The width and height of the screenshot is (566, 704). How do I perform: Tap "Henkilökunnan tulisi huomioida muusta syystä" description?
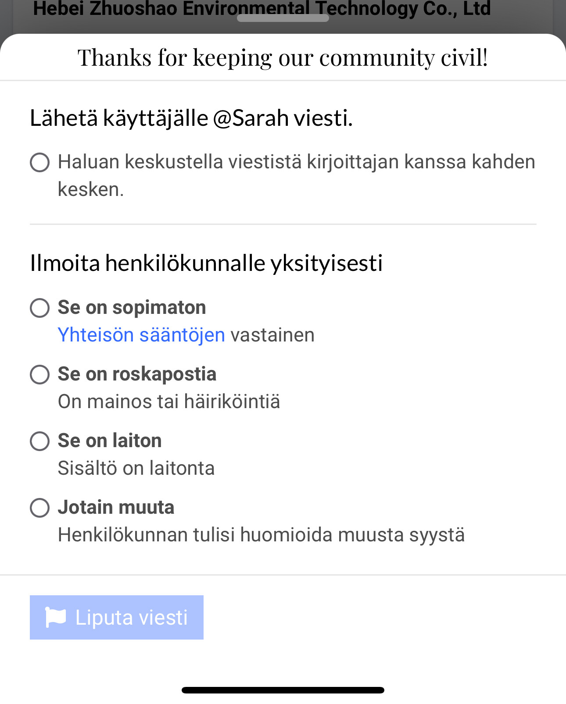pyautogui.click(x=261, y=535)
